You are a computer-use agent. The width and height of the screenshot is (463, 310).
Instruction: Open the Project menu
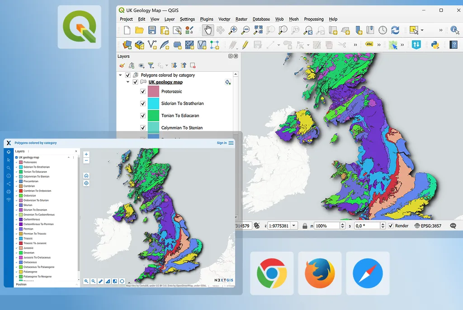126,19
